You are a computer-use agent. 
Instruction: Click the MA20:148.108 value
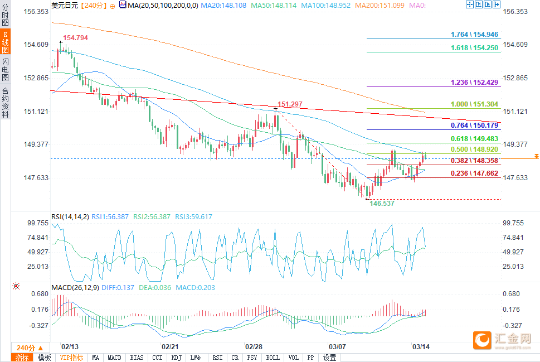pos(223,6)
